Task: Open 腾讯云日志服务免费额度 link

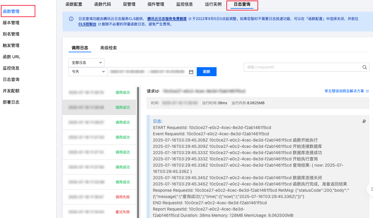Action: pos(167,19)
